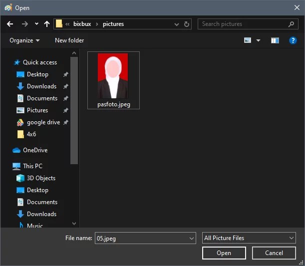This screenshot has width=305, height=266.
Task: Go up one folder level
Action: click(47, 24)
